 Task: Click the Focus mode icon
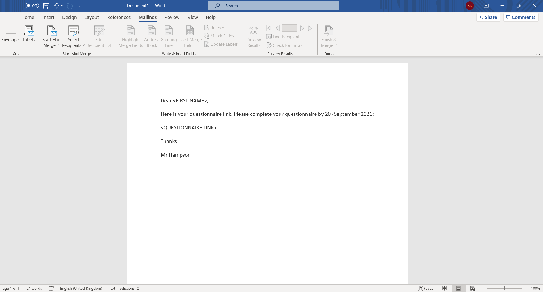pos(425,288)
